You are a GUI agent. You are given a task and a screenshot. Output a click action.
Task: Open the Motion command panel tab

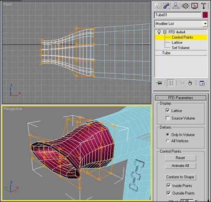click(x=185, y=6)
